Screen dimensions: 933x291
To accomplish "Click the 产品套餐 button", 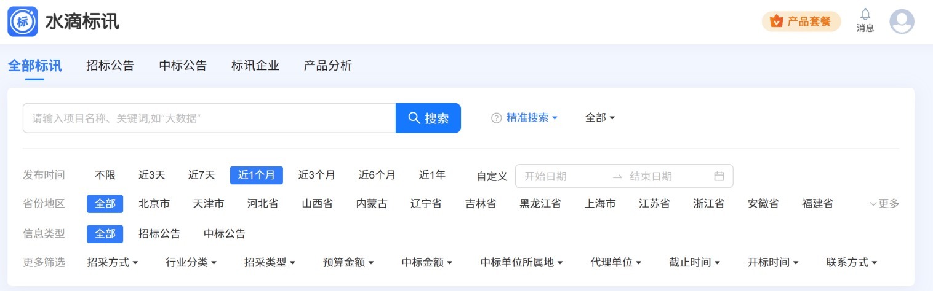I will [x=801, y=21].
